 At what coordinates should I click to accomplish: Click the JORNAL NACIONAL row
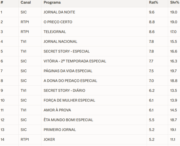pyautogui.click(x=60, y=42)
